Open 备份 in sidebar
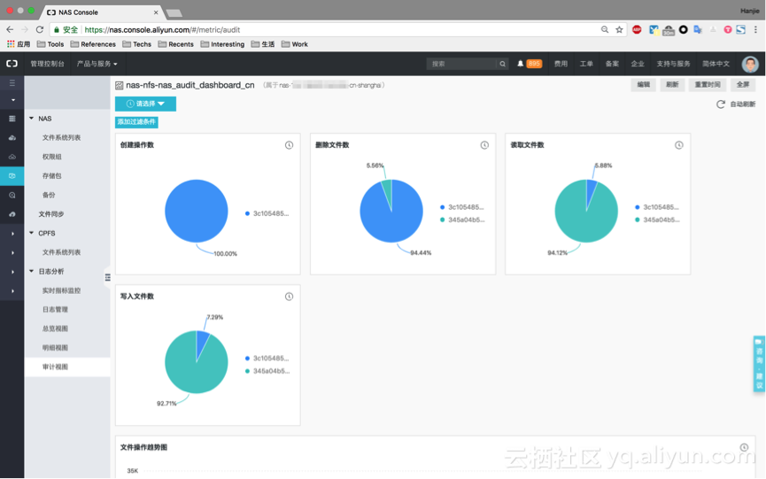This screenshot has height=479, width=766. 49,195
